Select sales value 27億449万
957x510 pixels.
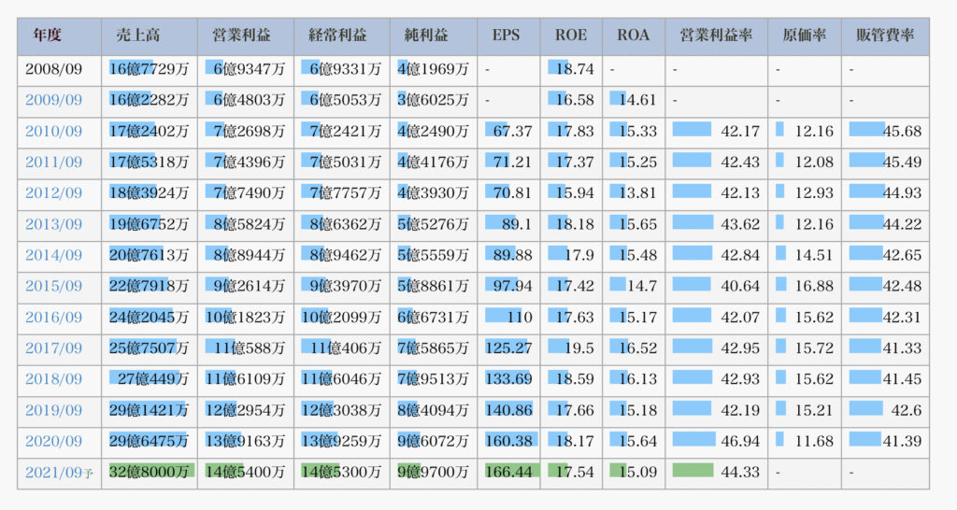click(153, 379)
